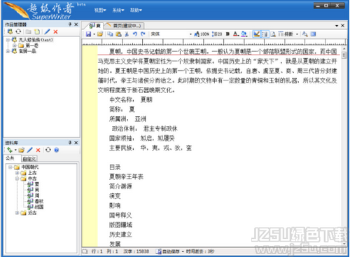Click the 100% font zoom control
This screenshot has width=350, height=257.
pos(202,34)
